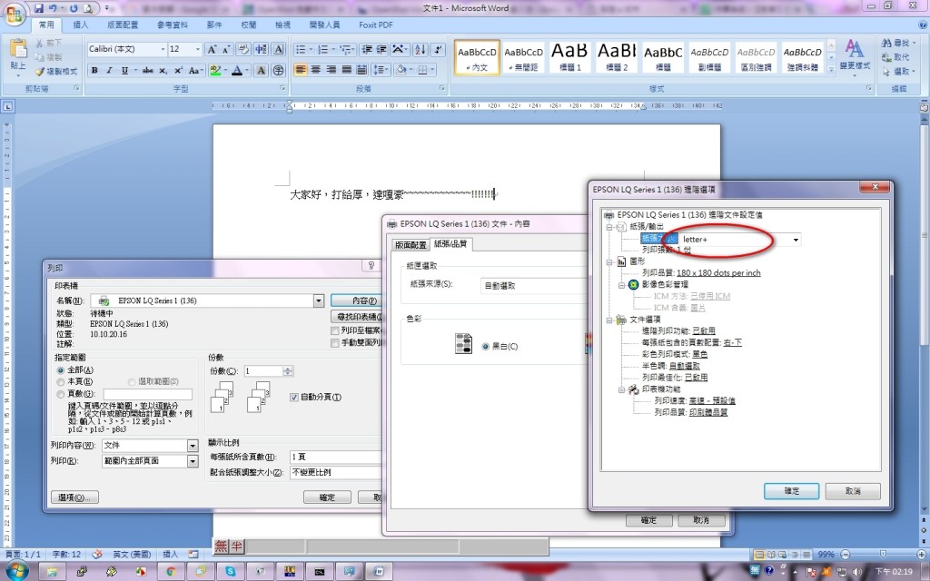Click the paragraph shading bucket icon
Screen dimensions: 930x581
point(401,70)
